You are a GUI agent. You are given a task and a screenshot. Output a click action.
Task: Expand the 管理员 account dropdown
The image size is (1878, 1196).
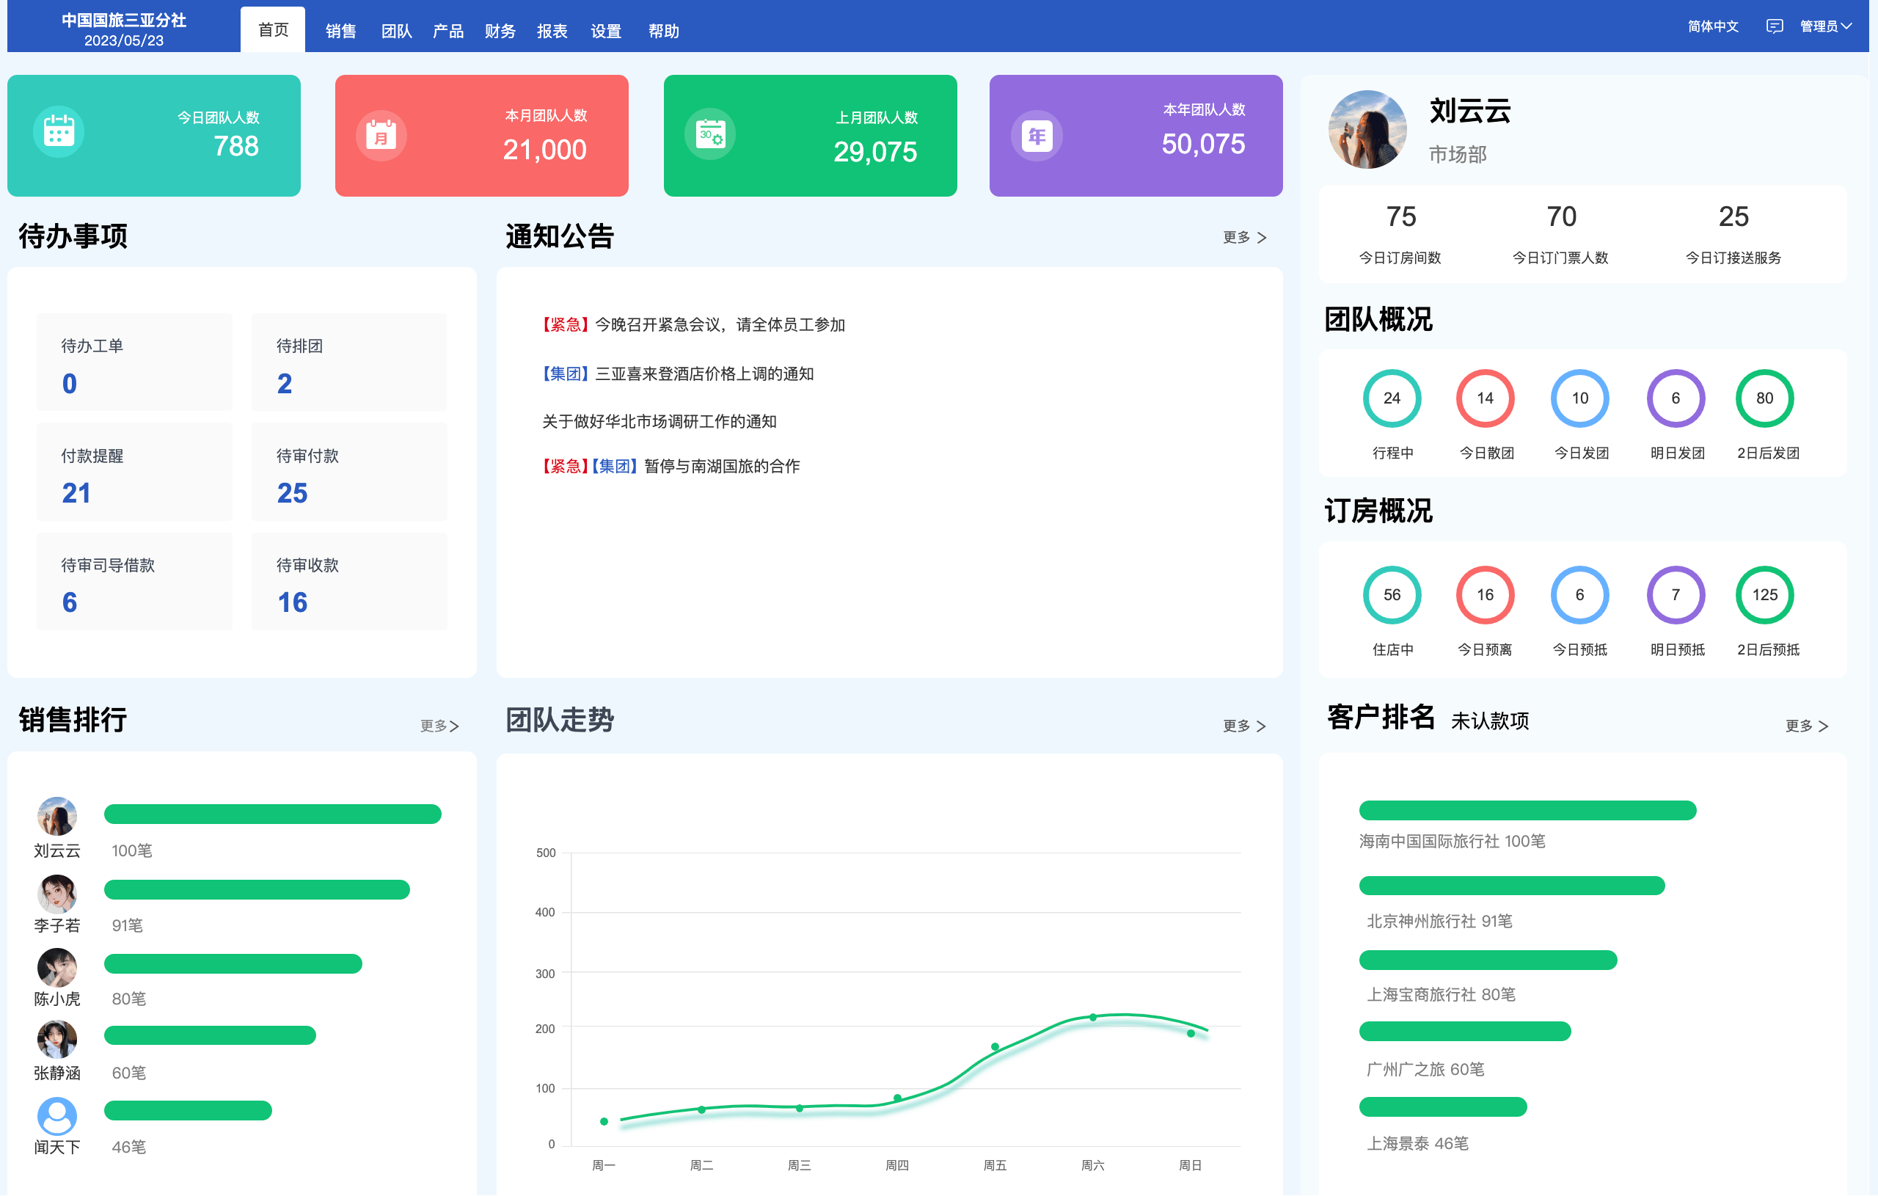click(x=1825, y=26)
